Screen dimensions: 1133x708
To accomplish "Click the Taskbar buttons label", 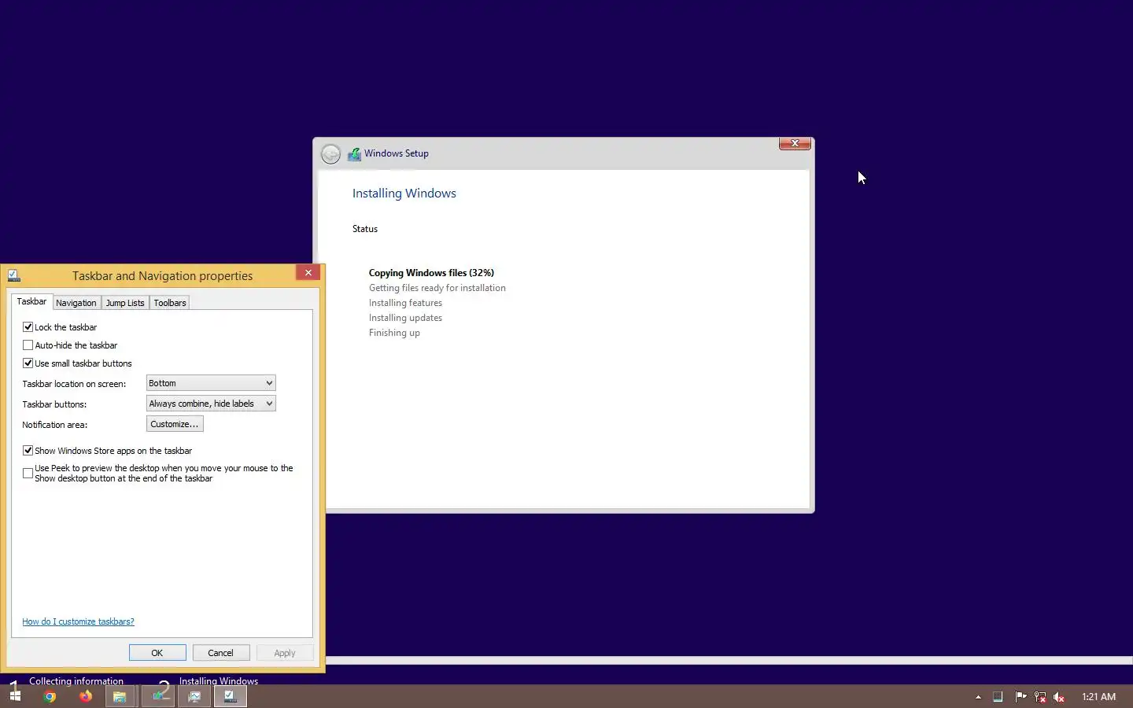I will click(x=54, y=404).
